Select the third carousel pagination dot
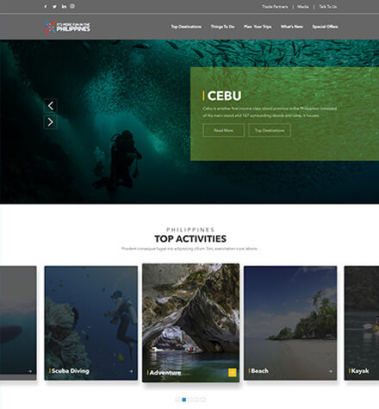Screen dimensions: 379x409 [x=190, y=400]
